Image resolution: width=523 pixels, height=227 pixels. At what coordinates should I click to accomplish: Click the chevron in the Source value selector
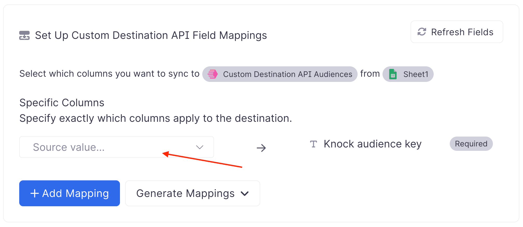[199, 147]
